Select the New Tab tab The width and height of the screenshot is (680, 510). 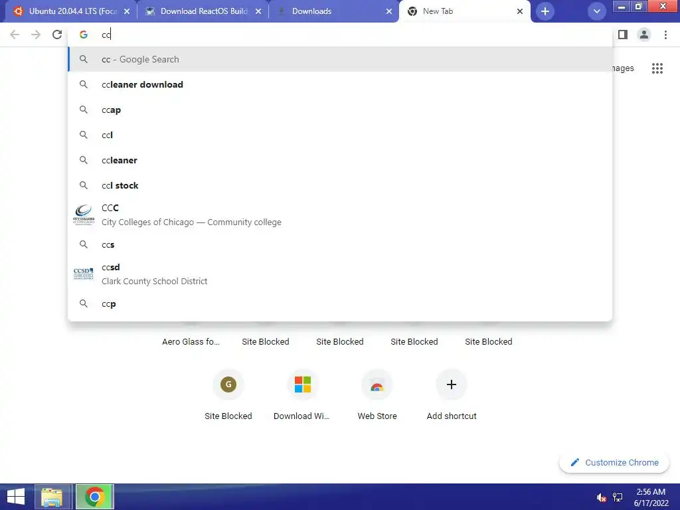(x=464, y=11)
